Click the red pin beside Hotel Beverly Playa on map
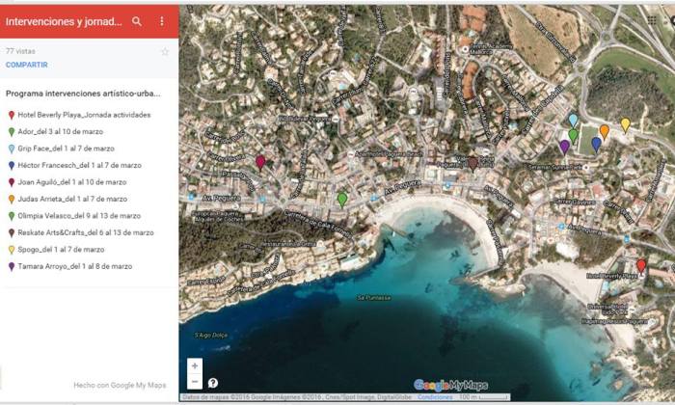675x405 pixels. (x=641, y=265)
